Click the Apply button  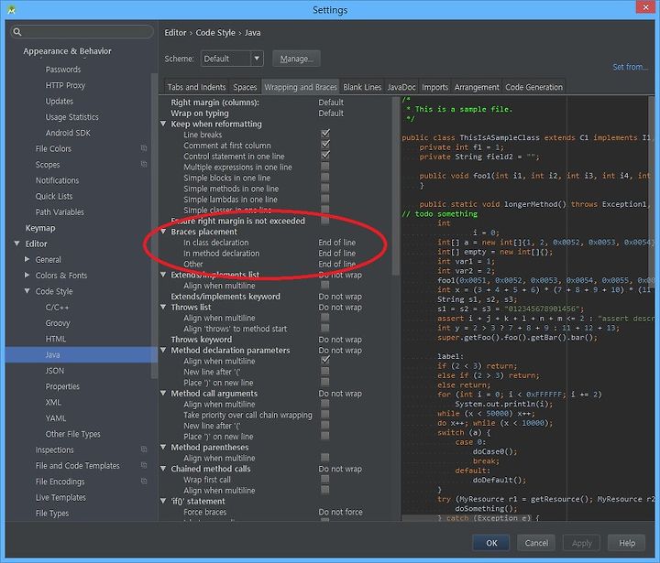coord(582,543)
